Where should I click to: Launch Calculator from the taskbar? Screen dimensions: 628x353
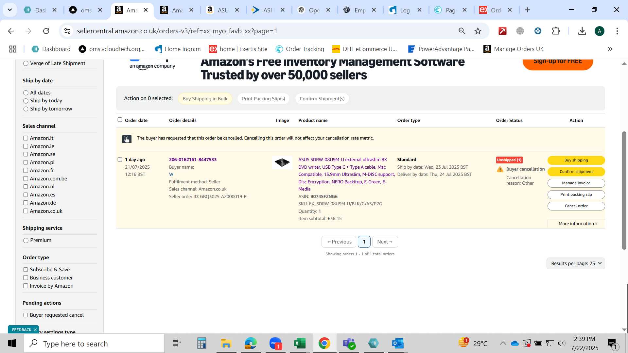click(x=201, y=344)
